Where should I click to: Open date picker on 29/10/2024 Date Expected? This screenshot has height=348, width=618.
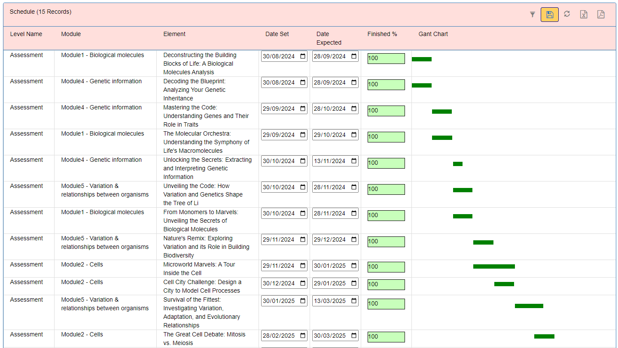pos(354,135)
